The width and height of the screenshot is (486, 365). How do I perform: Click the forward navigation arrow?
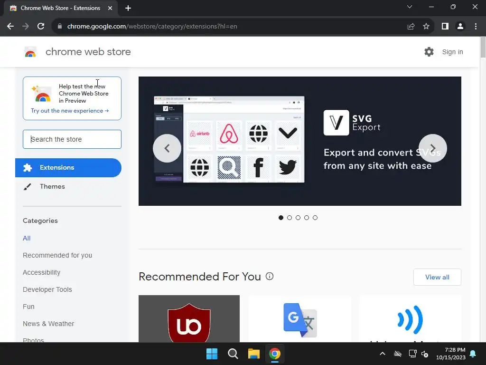click(x=26, y=27)
